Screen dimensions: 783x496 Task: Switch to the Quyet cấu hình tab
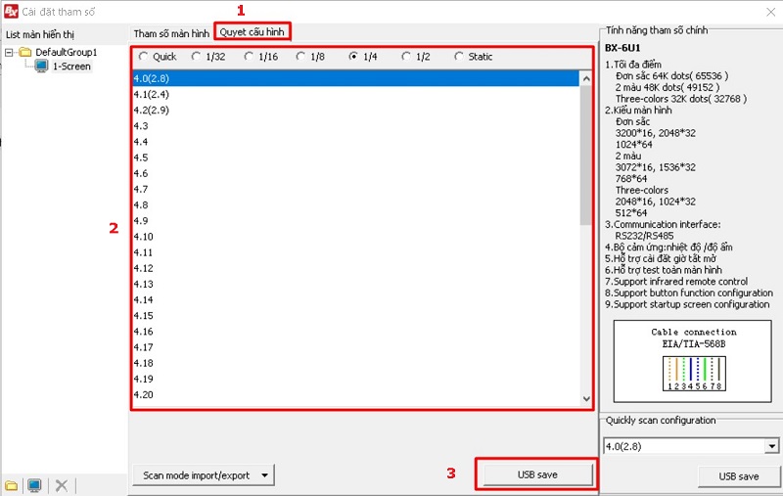(253, 32)
